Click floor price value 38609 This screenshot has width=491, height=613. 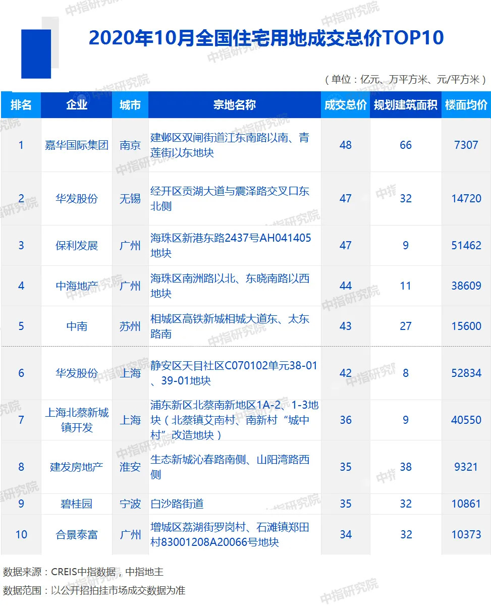(x=466, y=286)
